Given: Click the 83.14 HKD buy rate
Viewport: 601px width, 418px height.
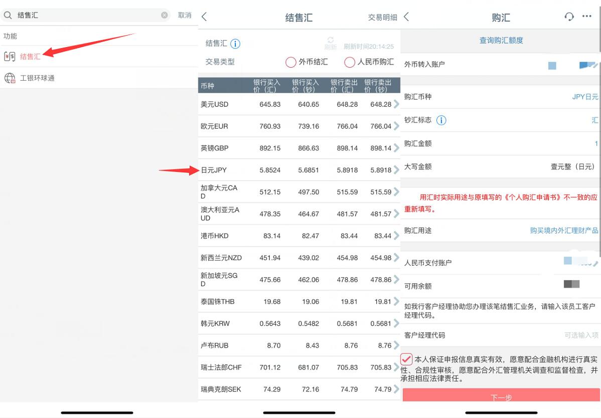Looking at the screenshot, I should 272,236.
